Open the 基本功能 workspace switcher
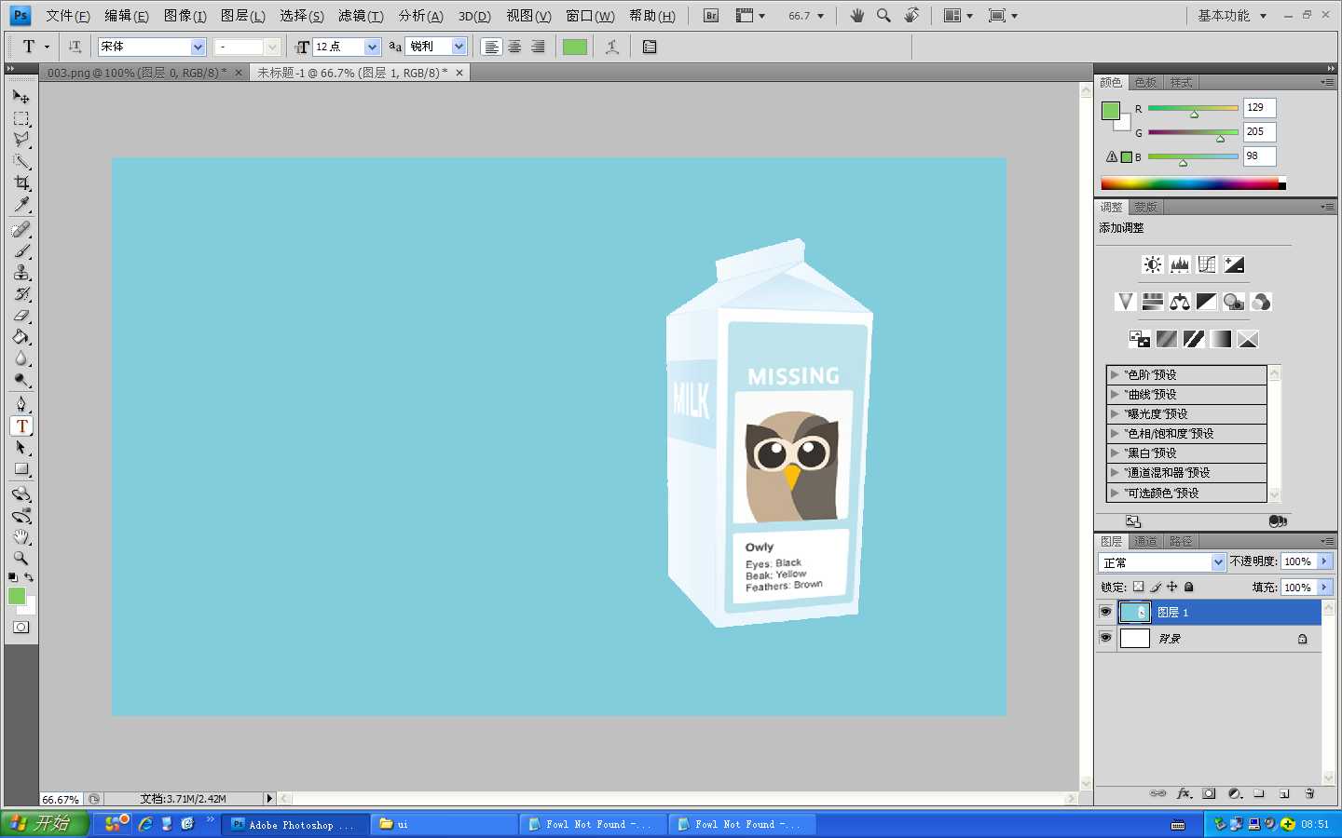The width and height of the screenshot is (1342, 838). point(1232,16)
